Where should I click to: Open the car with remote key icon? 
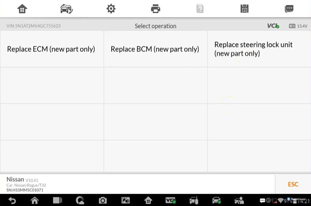pyautogui.click(x=194, y=200)
